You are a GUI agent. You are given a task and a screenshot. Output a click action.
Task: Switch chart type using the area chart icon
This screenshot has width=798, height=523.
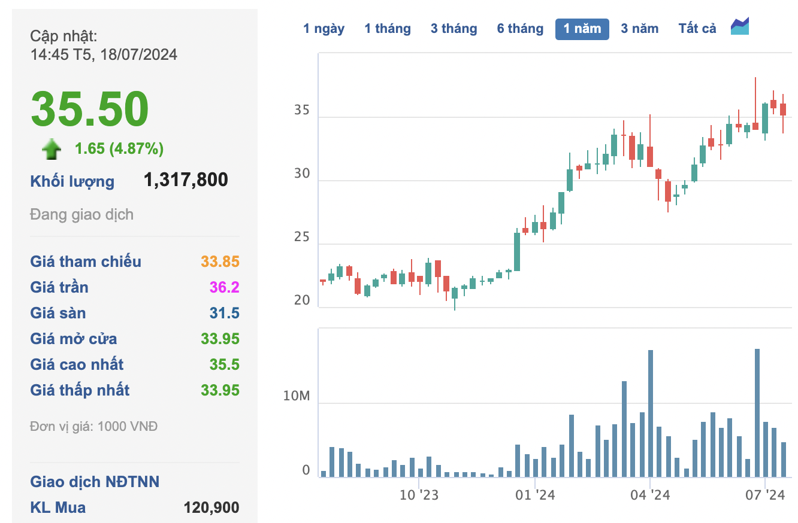[x=740, y=27]
